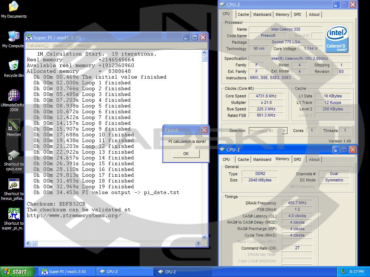
Task: Select About tab in lower CPU-Z
Action: (x=314, y=159)
